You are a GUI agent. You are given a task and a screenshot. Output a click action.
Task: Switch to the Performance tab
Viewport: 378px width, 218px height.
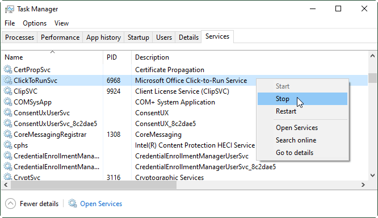60,37
